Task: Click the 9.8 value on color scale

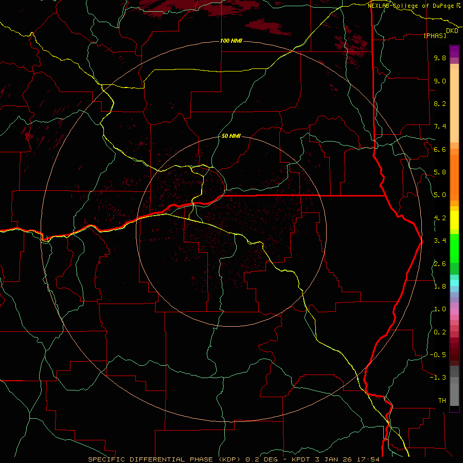Action: (440, 58)
